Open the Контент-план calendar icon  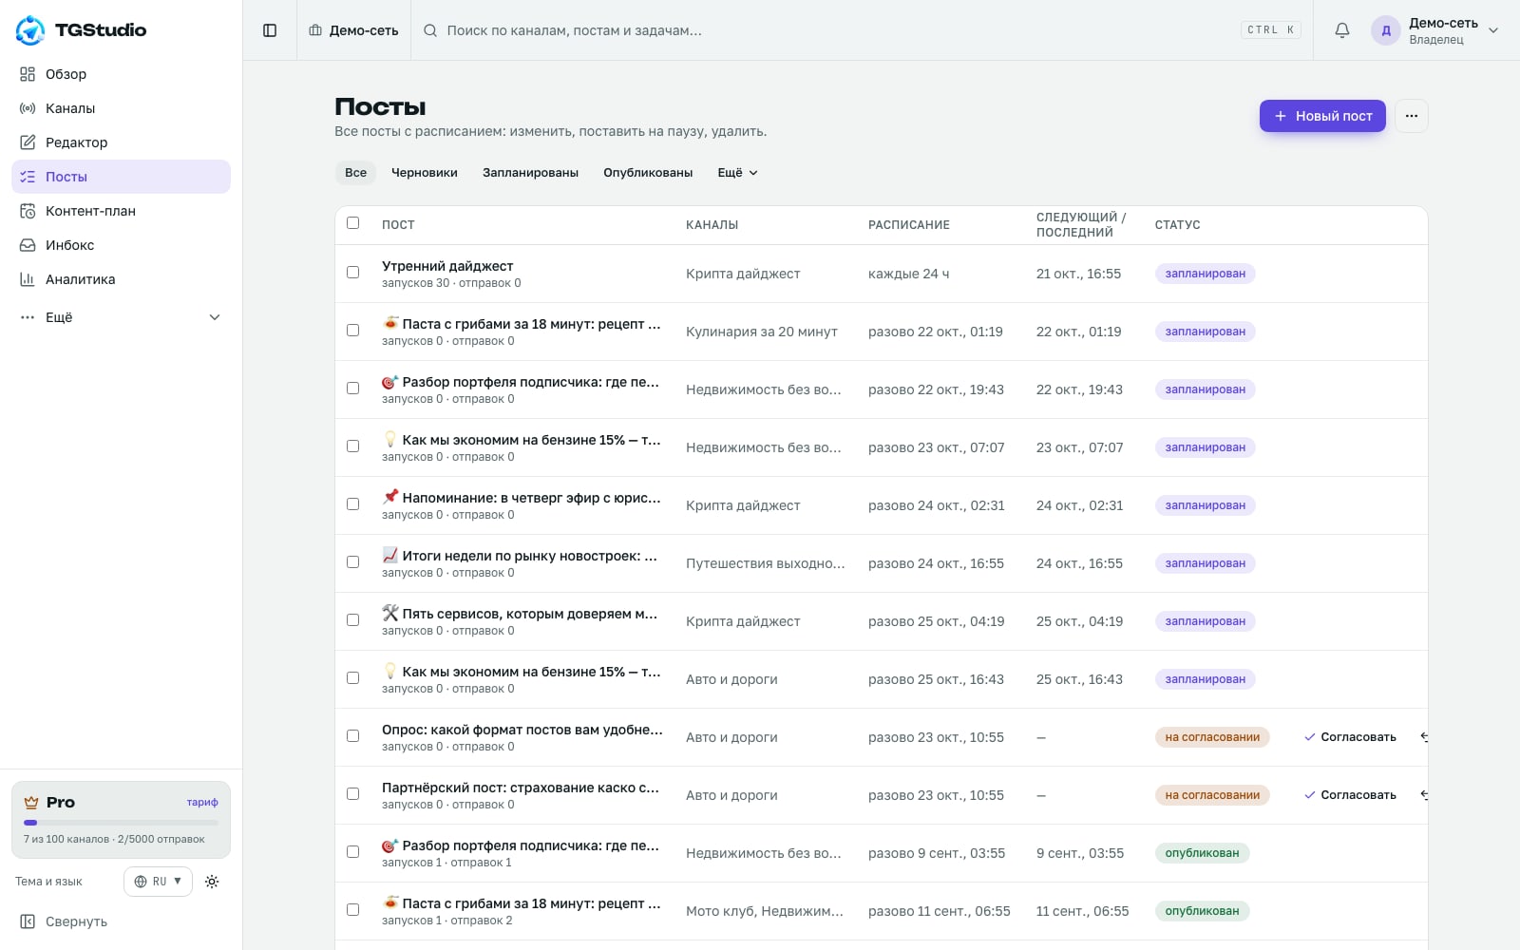coord(28,211)
